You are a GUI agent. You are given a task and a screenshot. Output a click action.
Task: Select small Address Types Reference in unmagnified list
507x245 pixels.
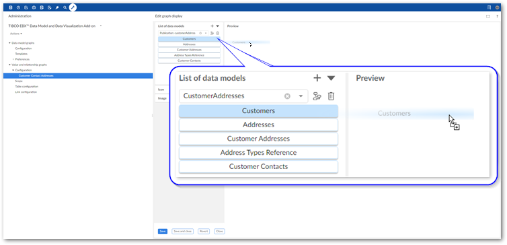coord(189,55)
